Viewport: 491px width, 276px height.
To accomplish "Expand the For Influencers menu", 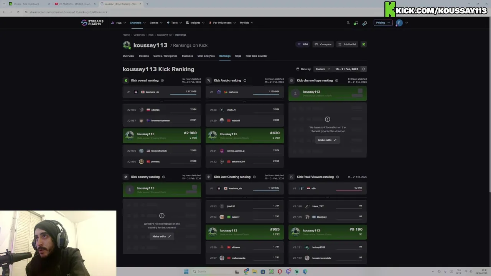I will coord(222,23).
